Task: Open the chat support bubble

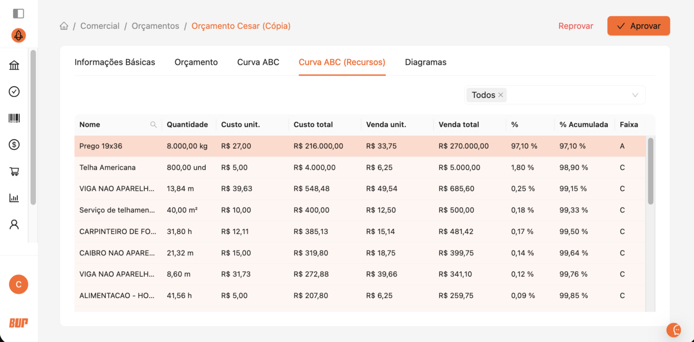Action: [x=674, y=330]
